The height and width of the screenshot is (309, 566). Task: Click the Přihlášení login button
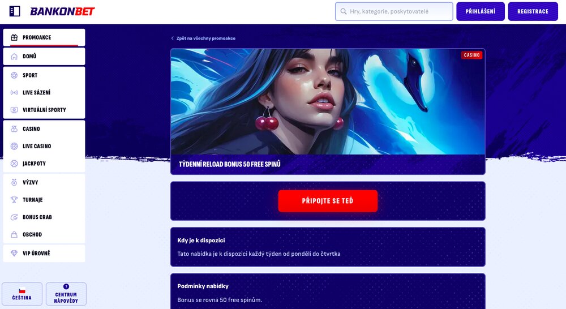pos(481,11)
